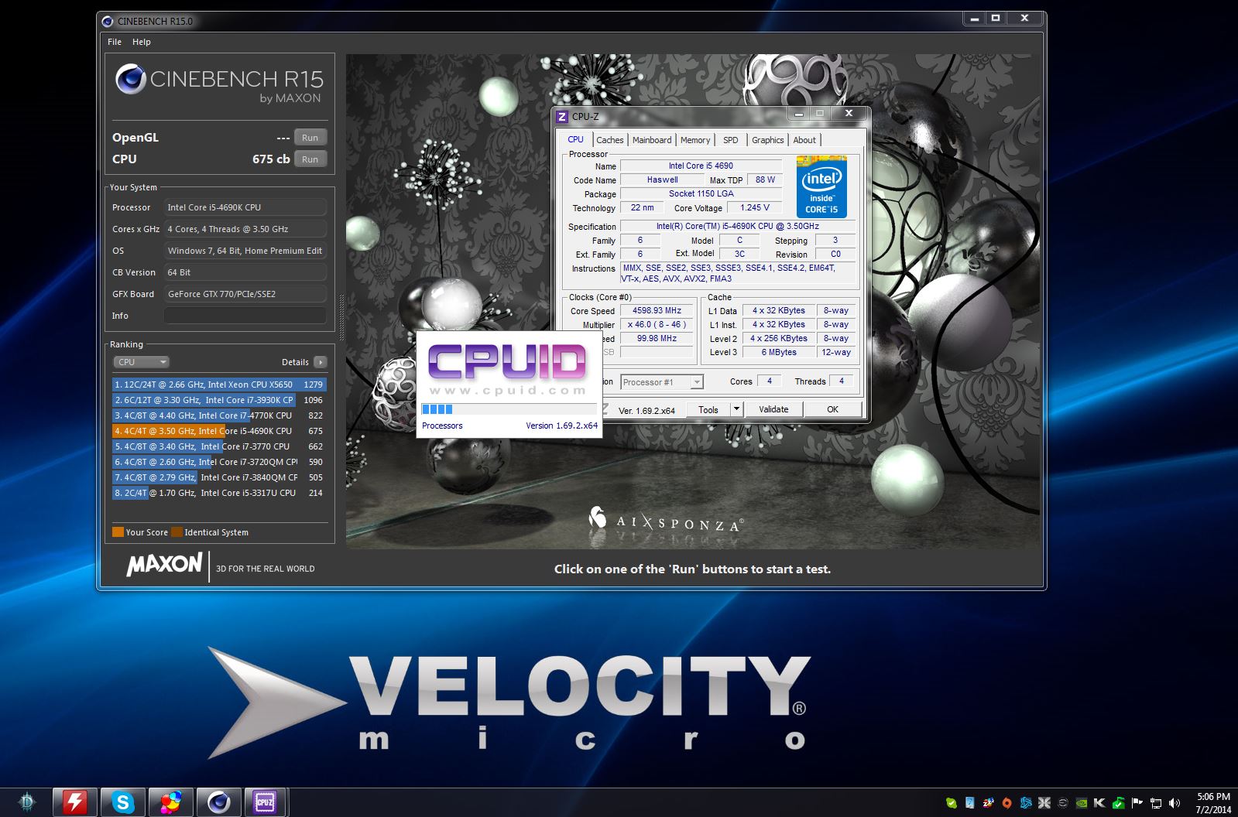Open the Help menu in Cinebench
The width and height of the screenshot is (1238, 817).
[x=142, y=42]
